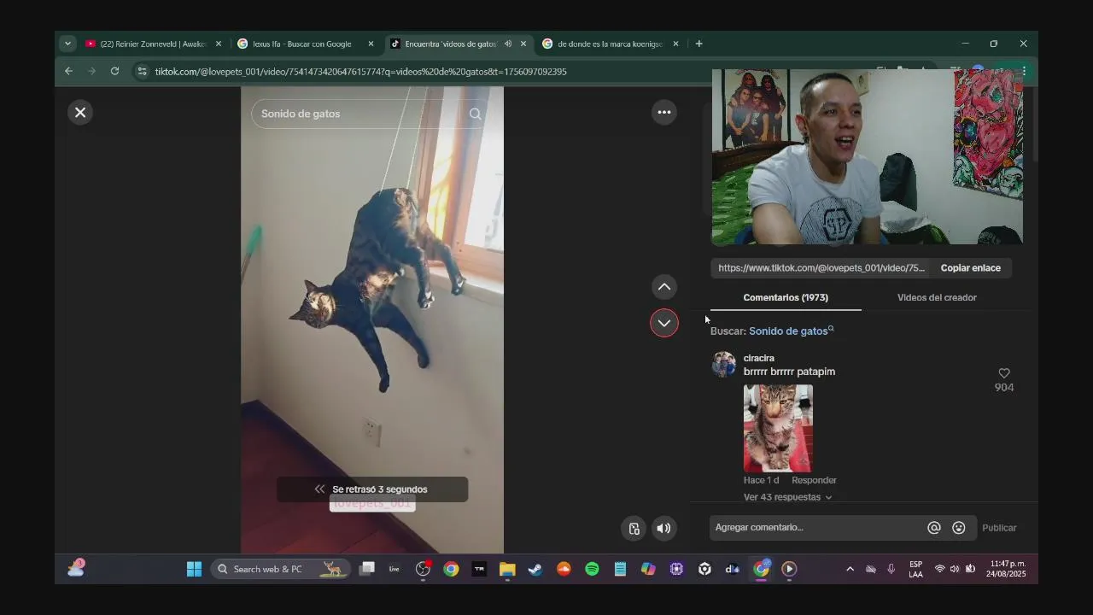1093x615 pixels.
Task: Open the Notepad icon on taskbar
Action: 620,569
